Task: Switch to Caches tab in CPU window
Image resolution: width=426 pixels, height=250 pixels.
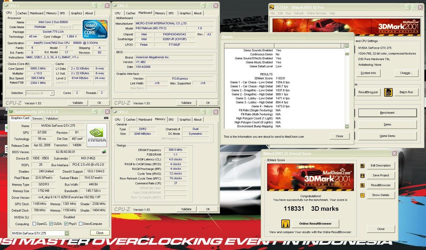Action: tap(22, 13)
